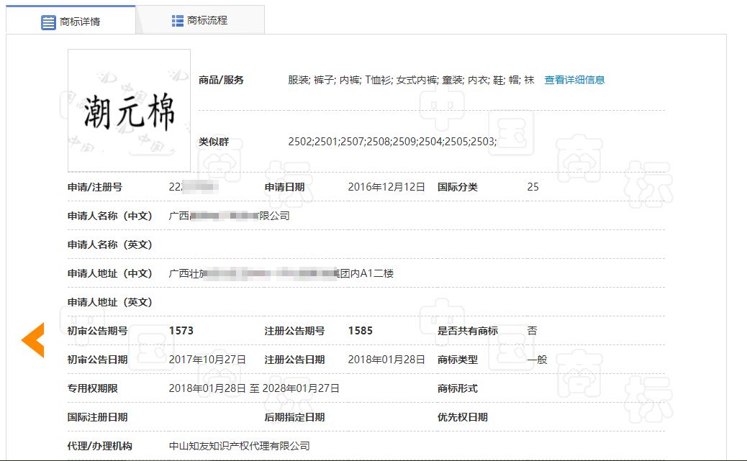Open the 查看详细信息 link
Image resolution: width=747 pixels, height=461 pixels.
pyautogui.click(x=574, y=80)
